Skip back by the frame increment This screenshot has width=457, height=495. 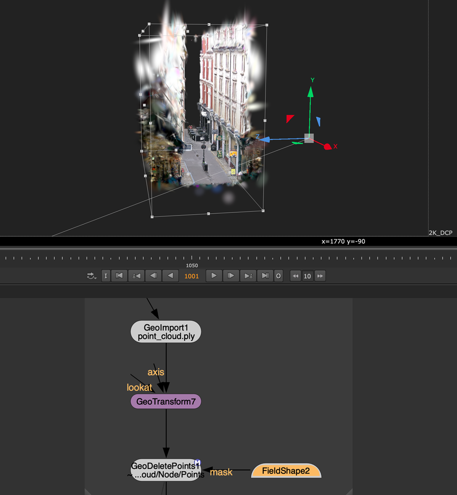(x=296, y=276)
